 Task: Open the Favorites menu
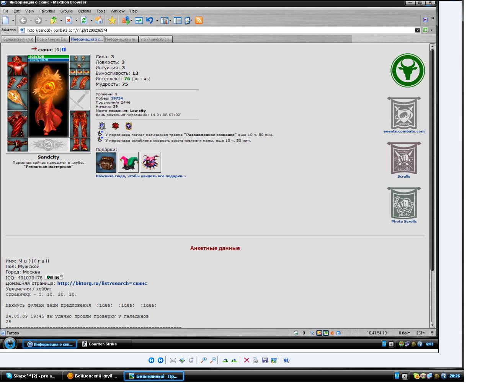point(47,11)
